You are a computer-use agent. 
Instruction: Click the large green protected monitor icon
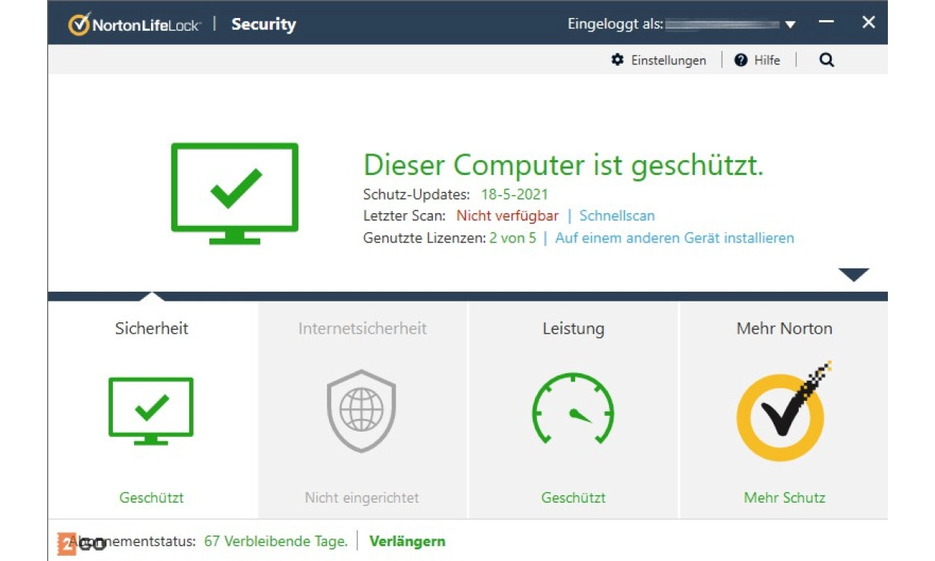pyautogui.click(x=234, y=193)
